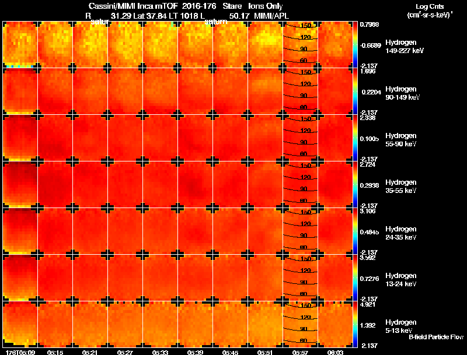Select the color scale maximum '2.338'
This screenshot has height=355, width=467.
click(x=368, y=118)
